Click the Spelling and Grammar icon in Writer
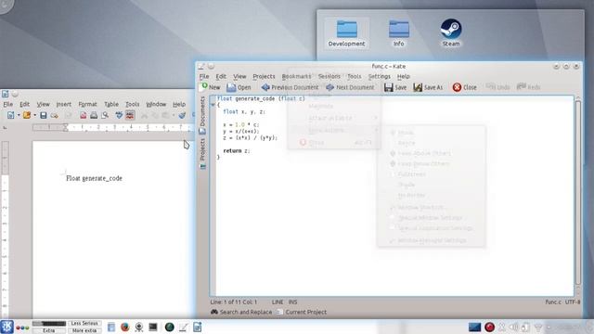Viewport: 594px width, 334px height. (x=119, y=115)
